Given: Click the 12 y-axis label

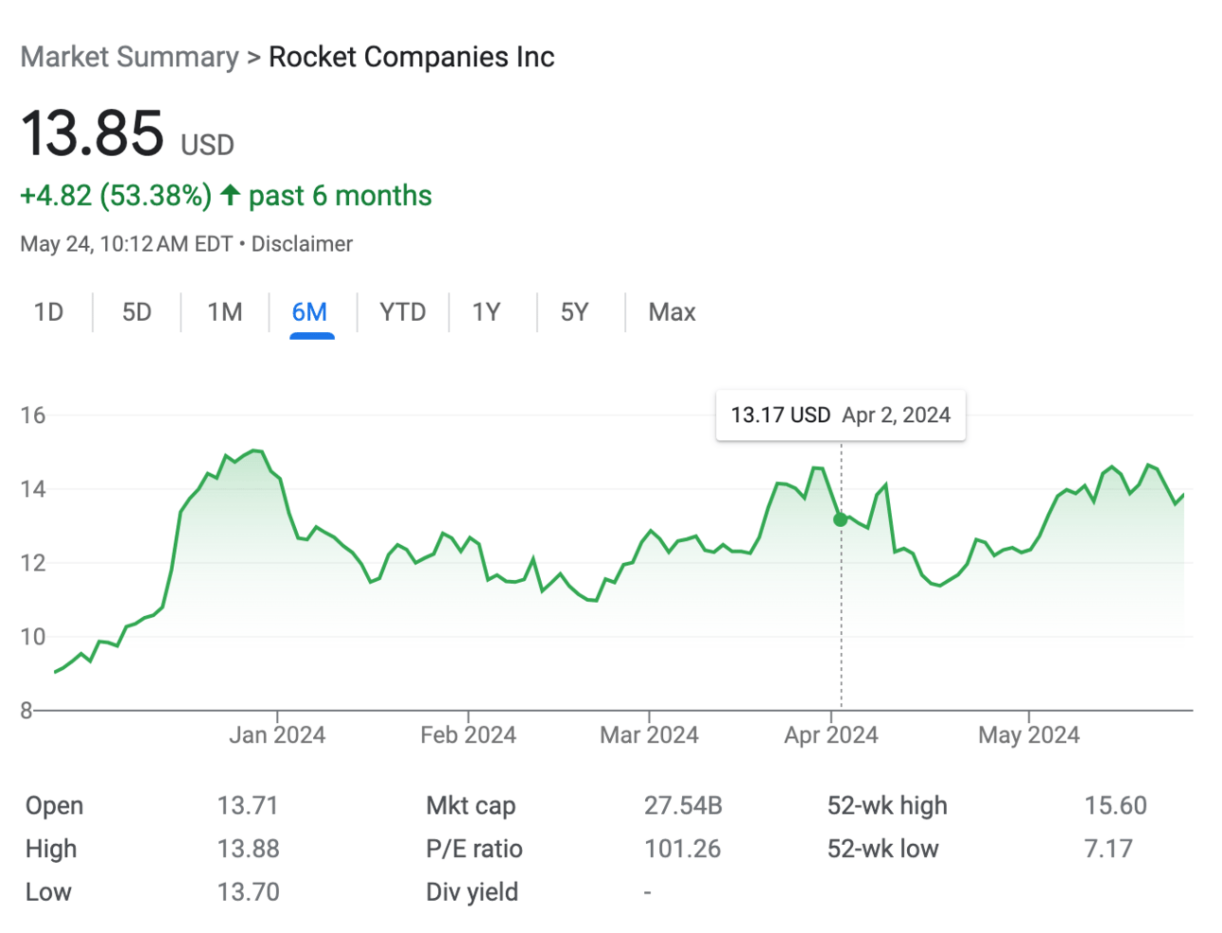Looking at the screenshot, I should click(x=33, y=563).
